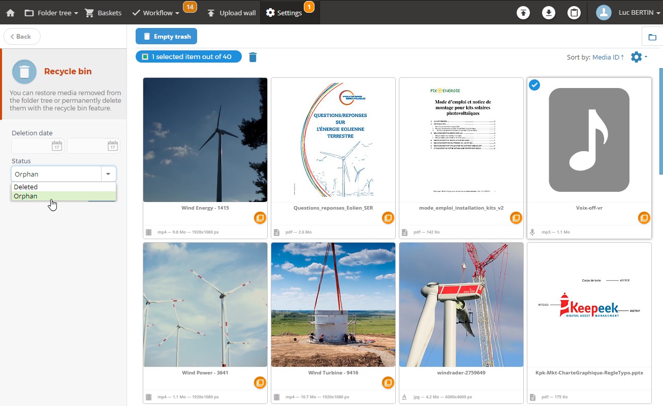Click the PDF file icon under Questions_reponses_Eolien_SER
663x406 pixels.
pyautogui.click(x=277, y=232)
